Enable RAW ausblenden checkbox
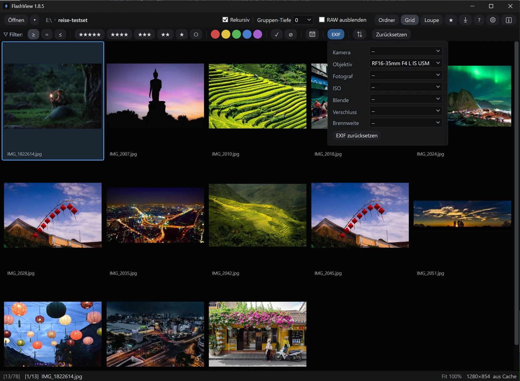Screen dimensions: 520x381 (x=322, y=20)
